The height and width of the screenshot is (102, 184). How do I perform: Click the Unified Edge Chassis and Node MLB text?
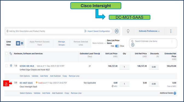pyautogui.click(x=34, y=70)
